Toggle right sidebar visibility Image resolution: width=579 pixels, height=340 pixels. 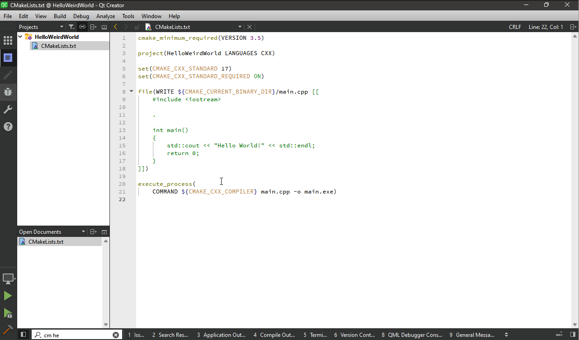573,335
